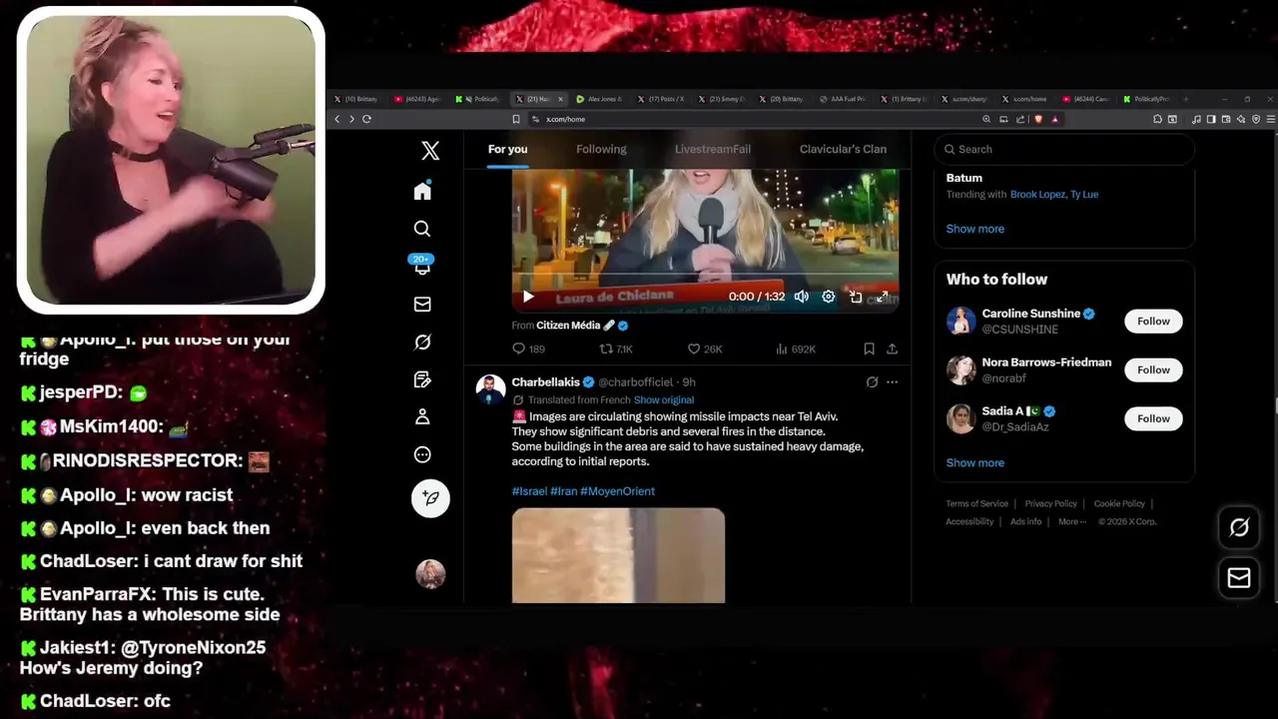The image size is (1278, 719).
Task: Open Notifications bell with 20+ badge
Action: click(422, 266)
